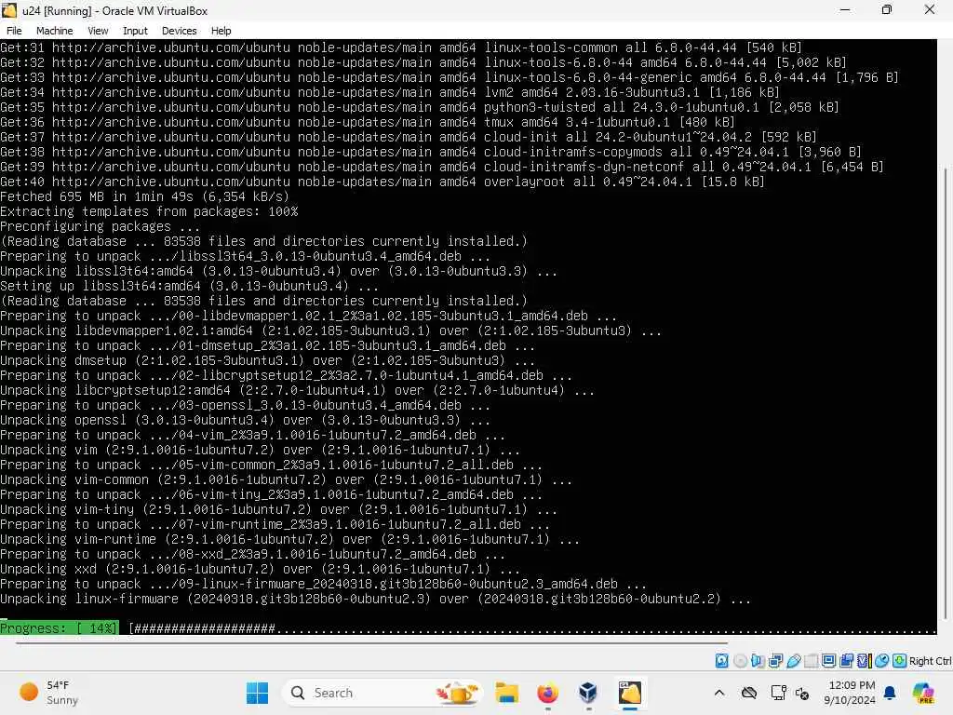Viewport: 953px width, 715px height.
Task: Open the weather widget showing 54°F Sunny
Action: tap(49, 693)
